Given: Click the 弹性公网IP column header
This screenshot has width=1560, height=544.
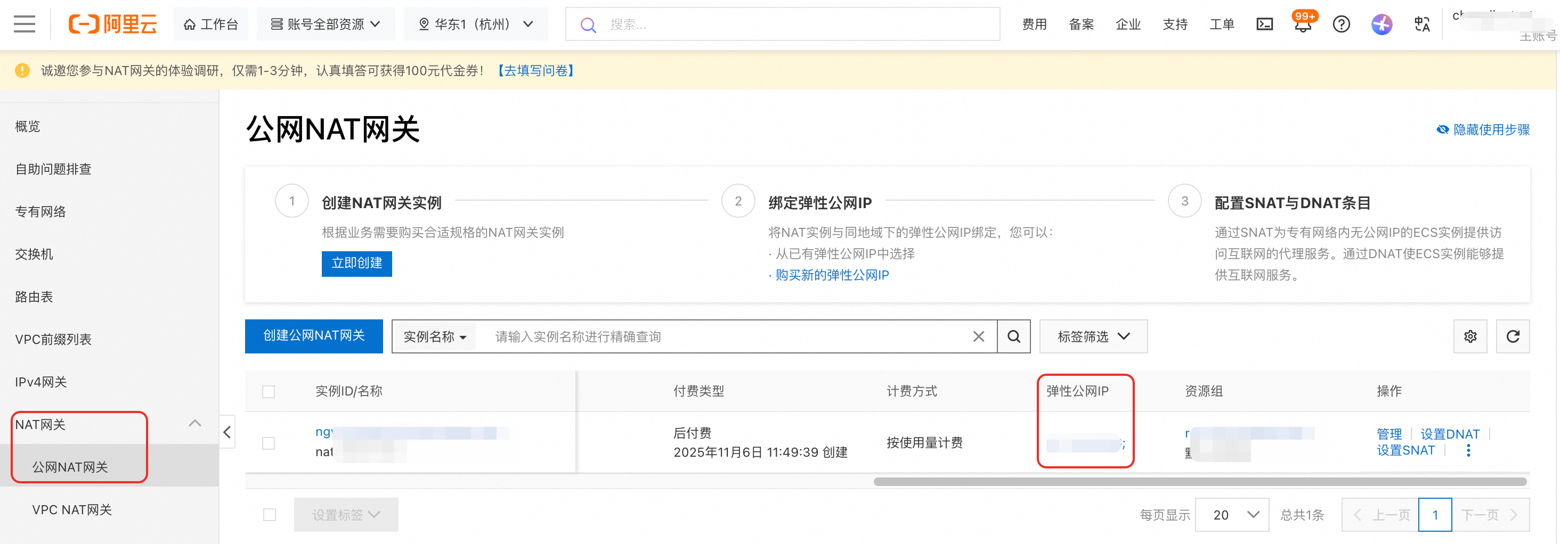Looking at the screenshot, I should point(1077,392).
